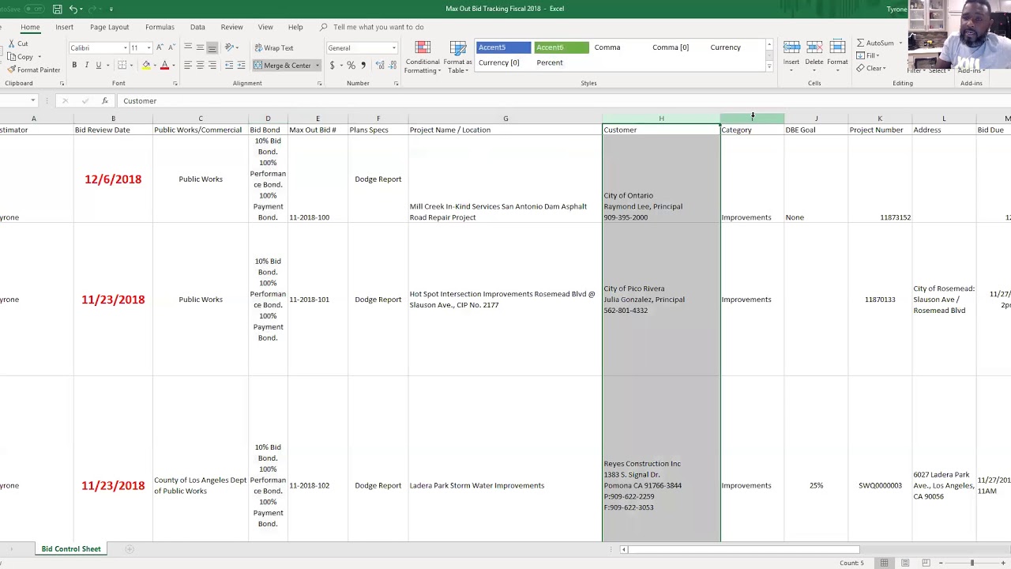Click the Save icon in the title bar
Viewport: 1011px width, 569px height.
pos(57,9)
